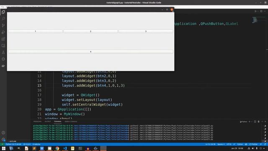The height and width of the screenshot is (151, 268).
Task: Open the Ln 15, Col 38 cursor position indicator
Action: (210, 144)
